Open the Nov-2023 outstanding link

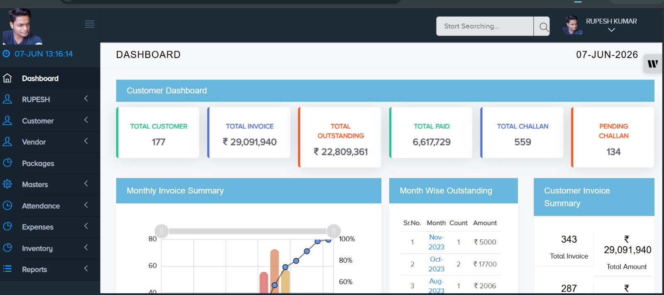(436, 242)
